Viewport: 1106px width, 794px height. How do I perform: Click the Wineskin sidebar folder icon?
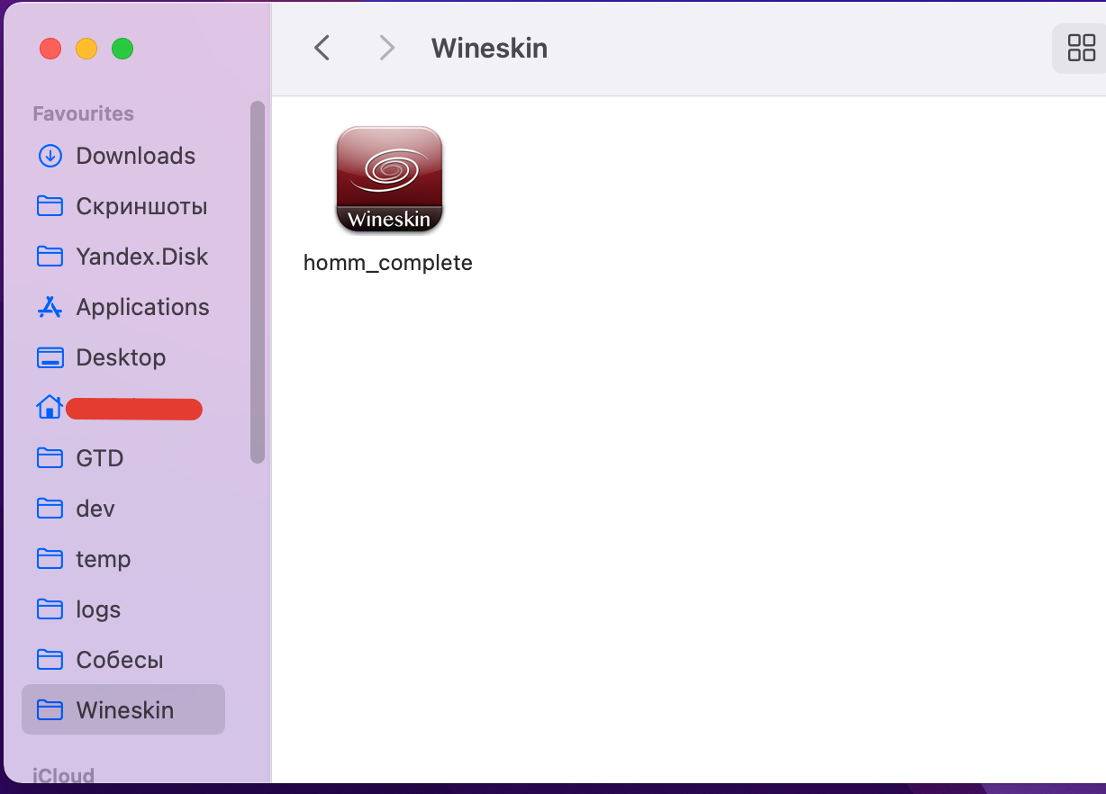(x=50, y=710)
